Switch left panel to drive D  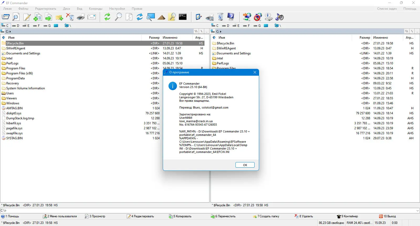pos(16,25)
